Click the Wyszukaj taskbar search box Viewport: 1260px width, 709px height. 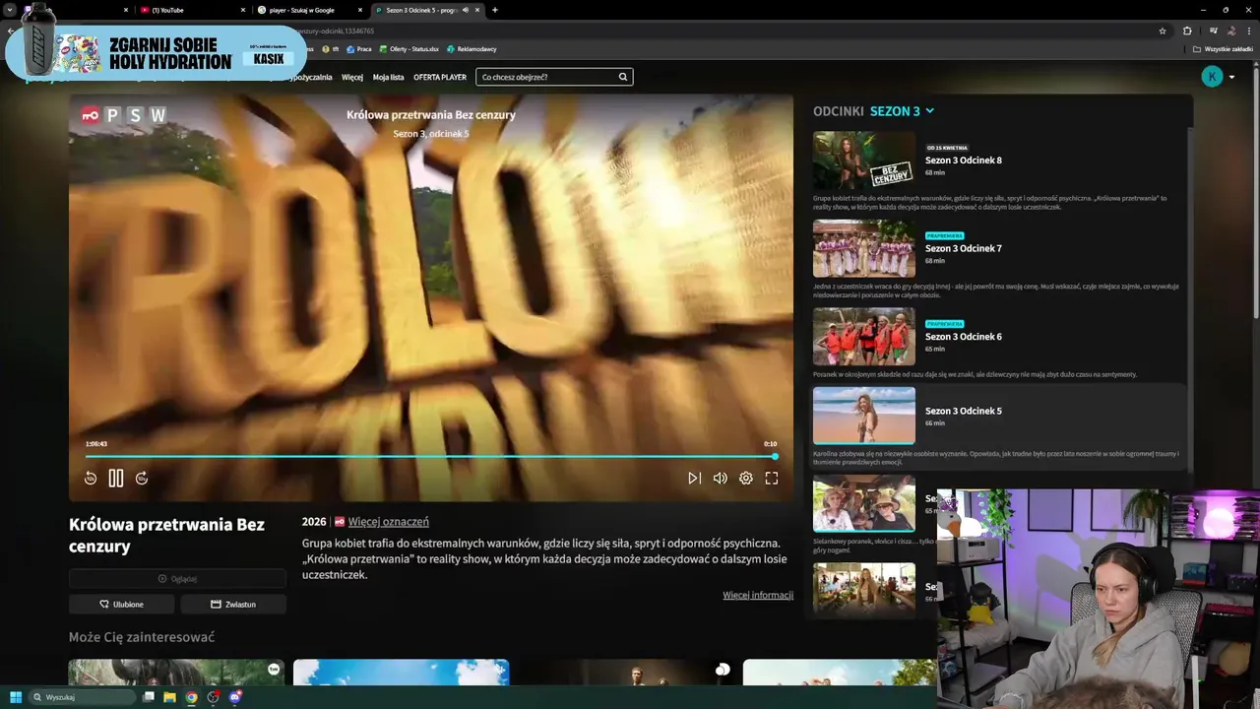point(83,697)
